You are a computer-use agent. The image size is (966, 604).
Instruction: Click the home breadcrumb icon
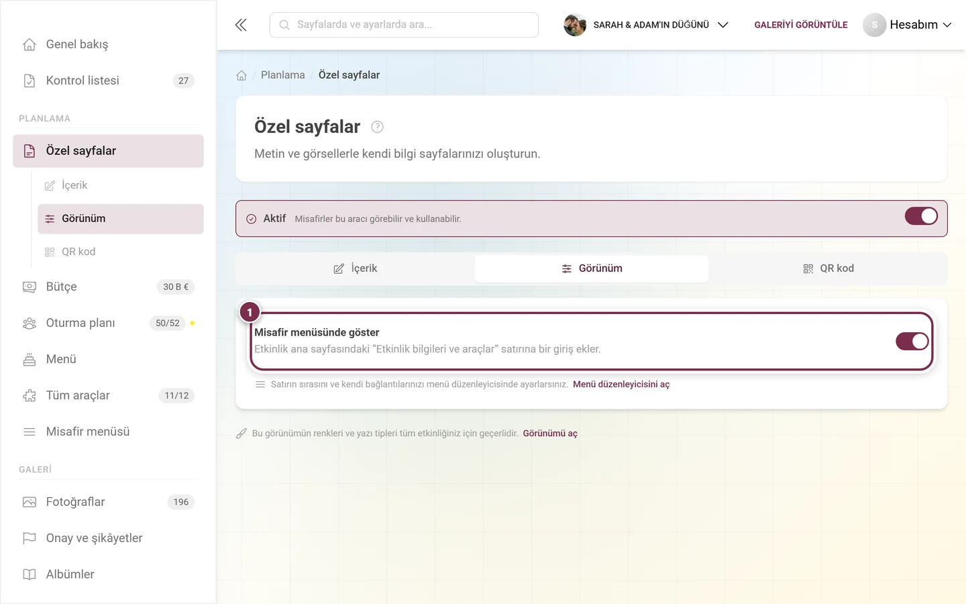241,75
